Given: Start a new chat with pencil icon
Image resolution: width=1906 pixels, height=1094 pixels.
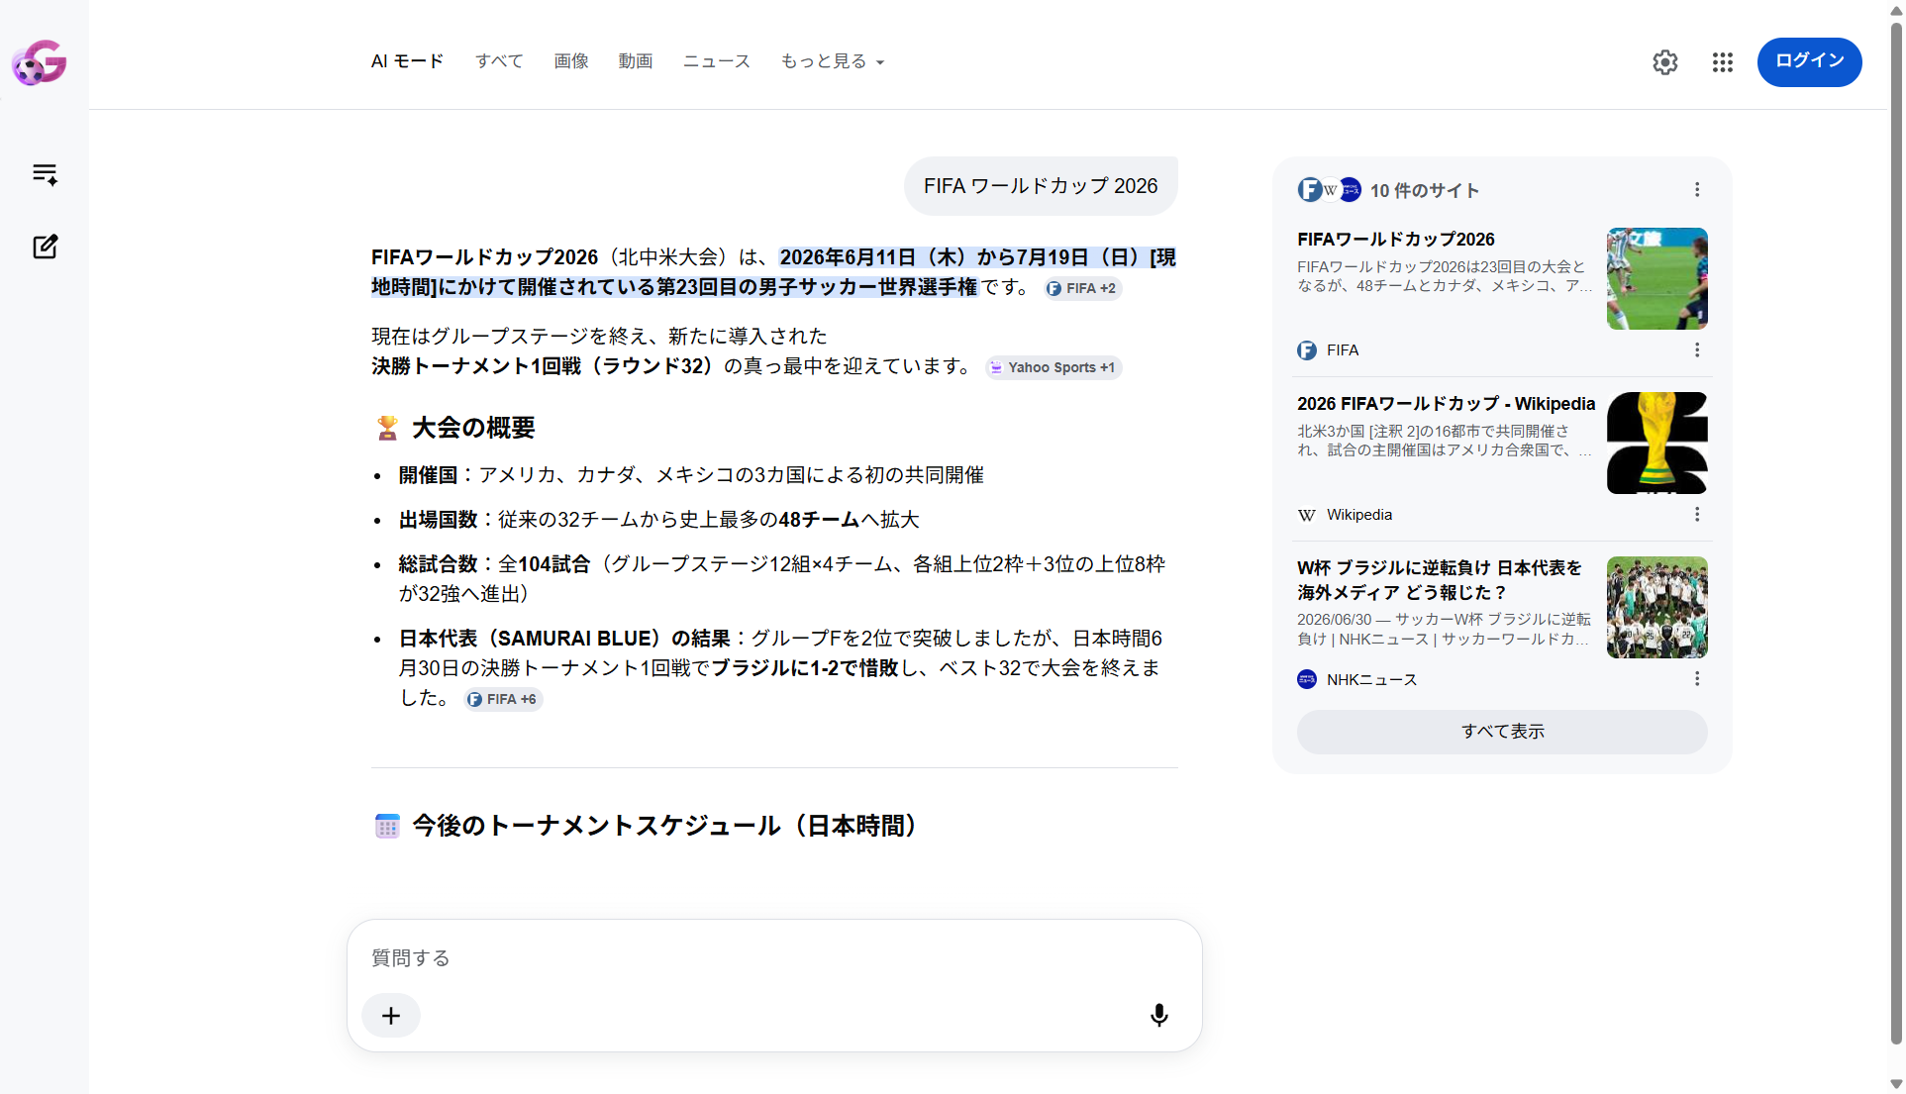Looking at the screenshot, I should [45, 247].
